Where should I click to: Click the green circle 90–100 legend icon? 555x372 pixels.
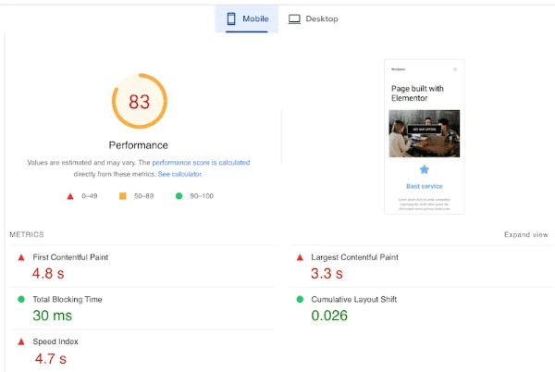(x=178, y=196)
